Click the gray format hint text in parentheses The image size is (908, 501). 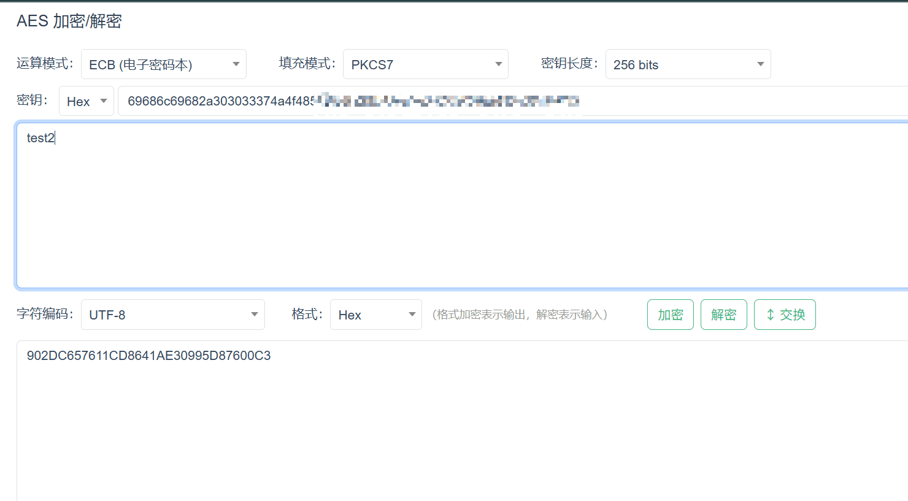pos(520,315)
